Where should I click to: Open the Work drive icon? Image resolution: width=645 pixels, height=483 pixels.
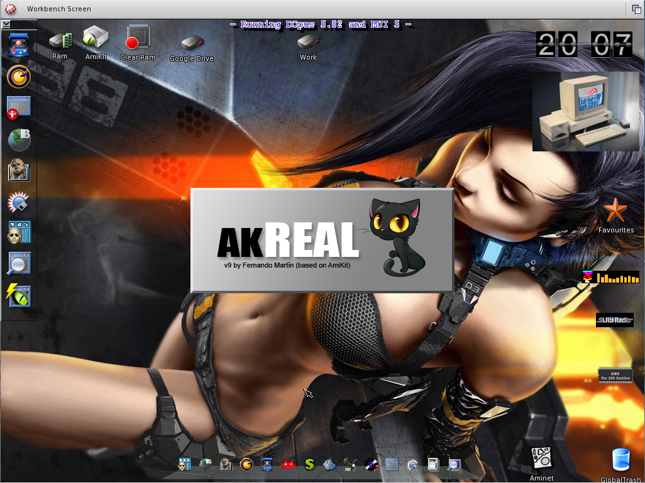click(309, 42)
